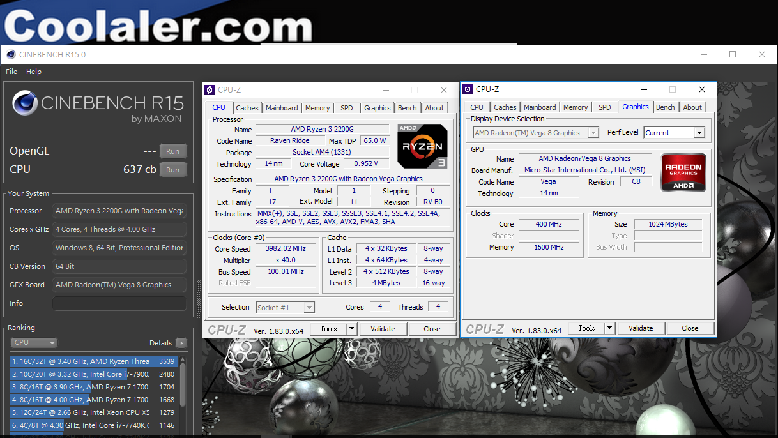The width and height of the screenshot is (778, 438).
Task: Click the GFX Board field Vega 8 Graphics
Action: click(x=119, y=285)
